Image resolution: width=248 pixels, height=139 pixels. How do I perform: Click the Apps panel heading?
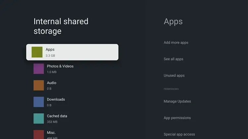173,22
